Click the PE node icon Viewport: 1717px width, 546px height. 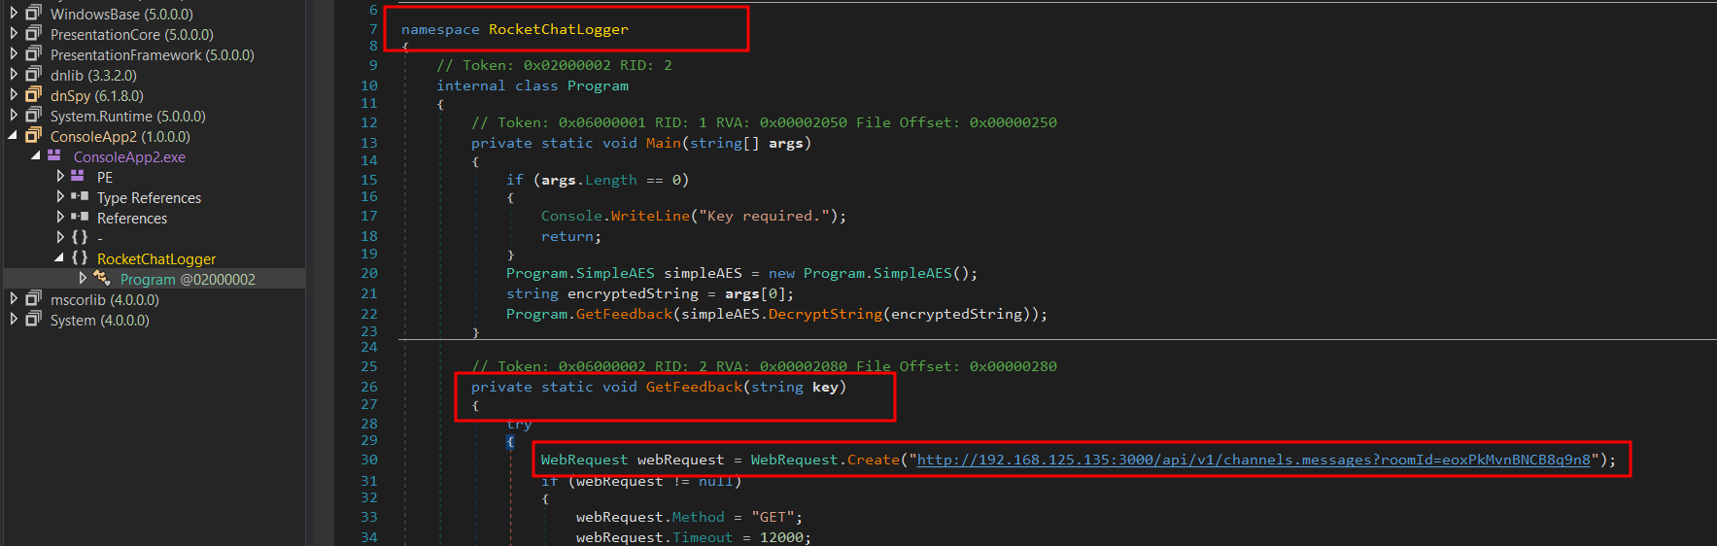(78, 176)
